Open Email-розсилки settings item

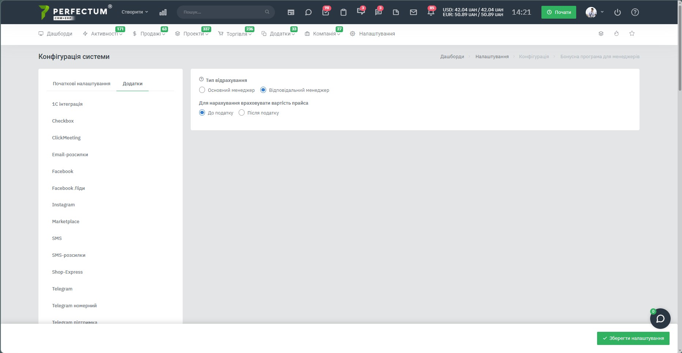click(x=70, y=155)
